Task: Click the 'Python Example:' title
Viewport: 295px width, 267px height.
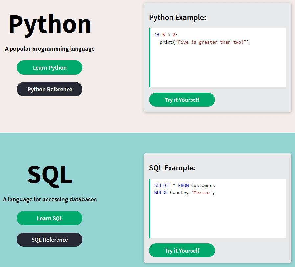Action: pos(177,17)
